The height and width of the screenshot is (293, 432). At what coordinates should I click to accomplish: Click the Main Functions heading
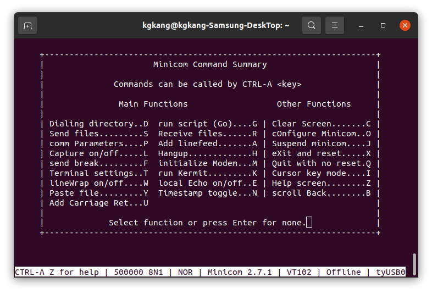point(153,104)
